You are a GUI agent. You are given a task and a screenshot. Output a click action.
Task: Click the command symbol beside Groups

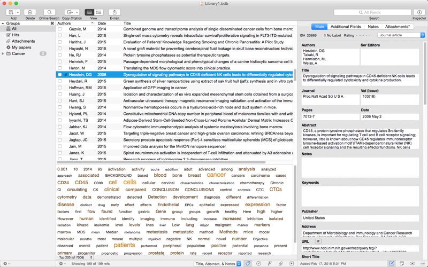click(x=52, y=23)
